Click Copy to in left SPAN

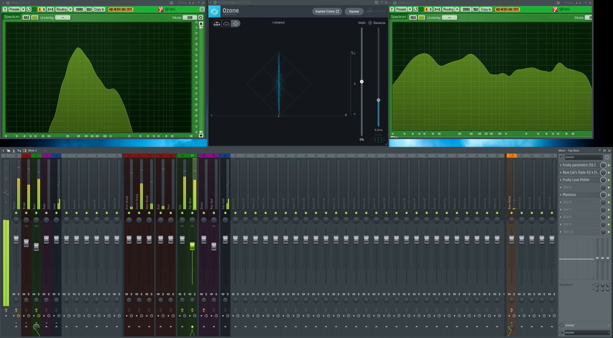coord(100,9)
